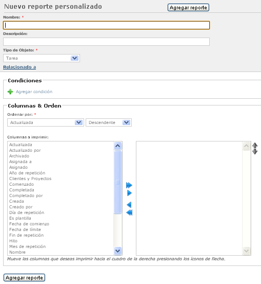Viewport: 261px width, 284px height.
Task: Open the 'Relacionado a' link
Action: click(19, 67)
